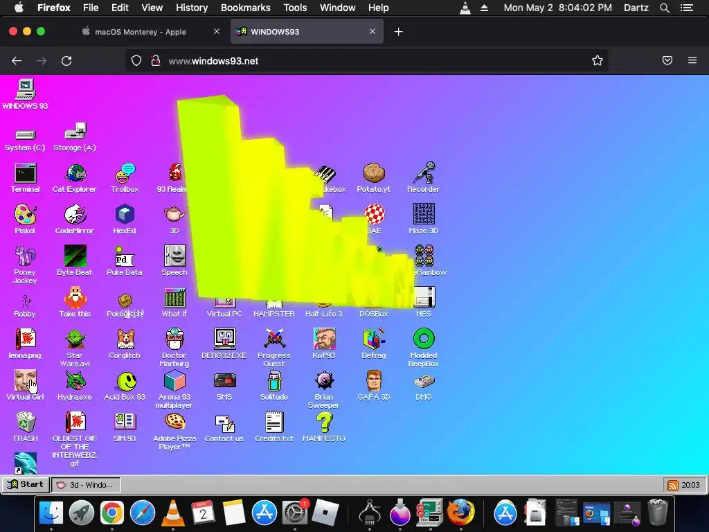Go back to previous page

tap(17, 61)
